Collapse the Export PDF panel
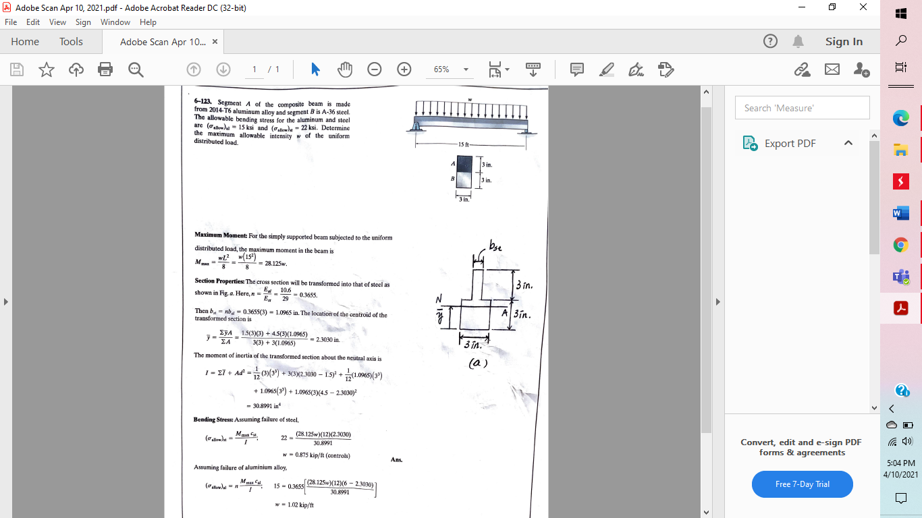 pos(848,143)
